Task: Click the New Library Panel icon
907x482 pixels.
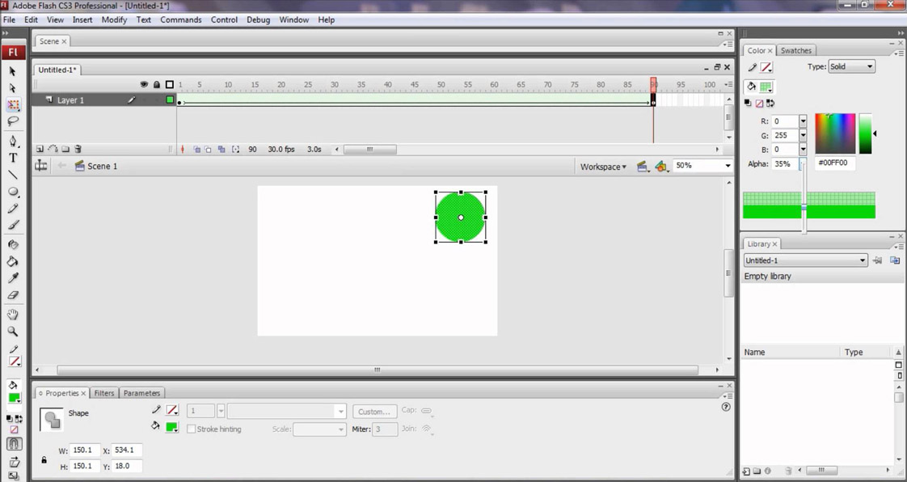Action: [x=894, y=260]
